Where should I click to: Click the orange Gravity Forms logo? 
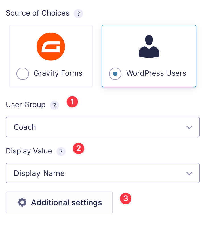click(x=51, y=47)
